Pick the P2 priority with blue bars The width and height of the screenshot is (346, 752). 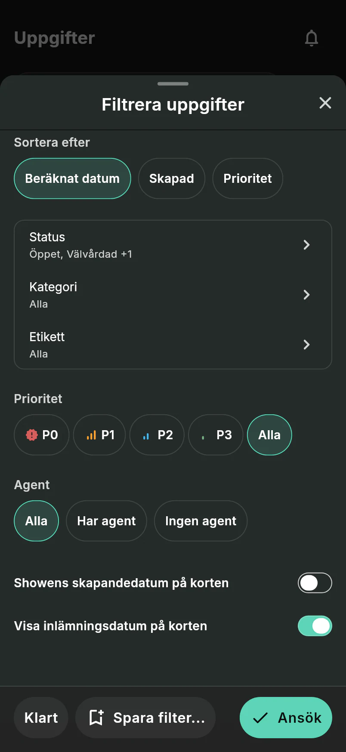(157, 435)
